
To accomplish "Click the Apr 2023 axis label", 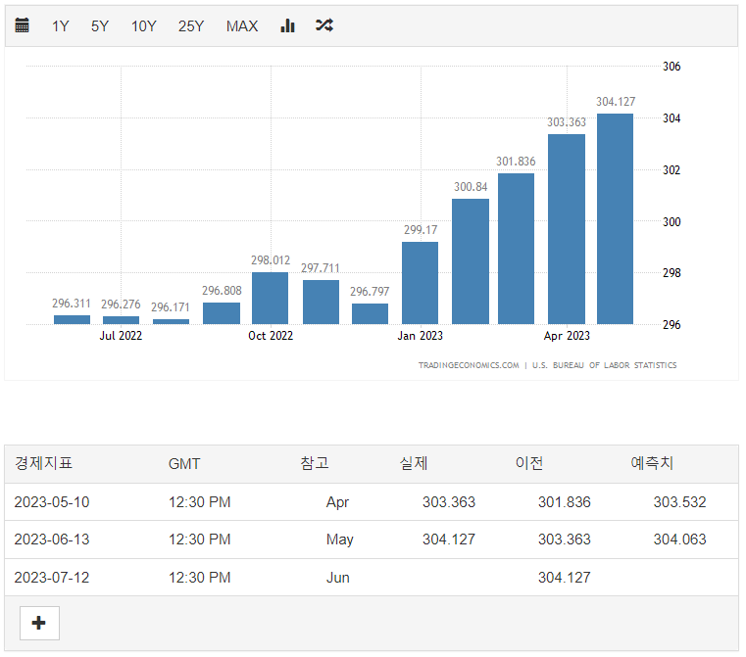I will pyautogui.click(x=567, y=336).
